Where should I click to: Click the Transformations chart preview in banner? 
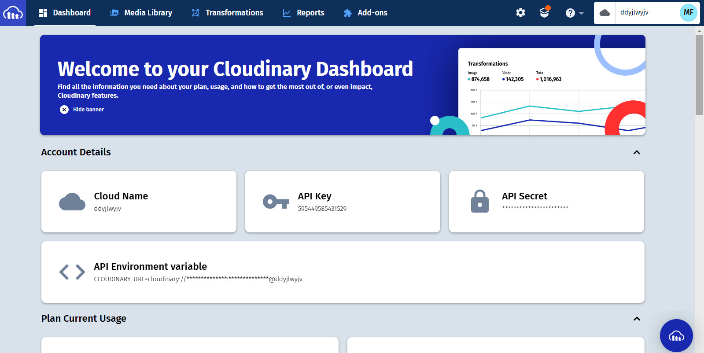click(x=552, y=92)
